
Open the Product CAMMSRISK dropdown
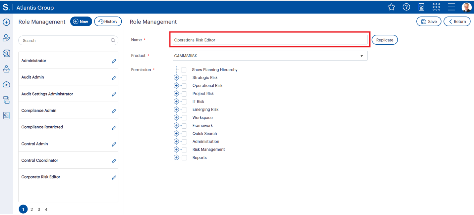[x=270, y=56]
